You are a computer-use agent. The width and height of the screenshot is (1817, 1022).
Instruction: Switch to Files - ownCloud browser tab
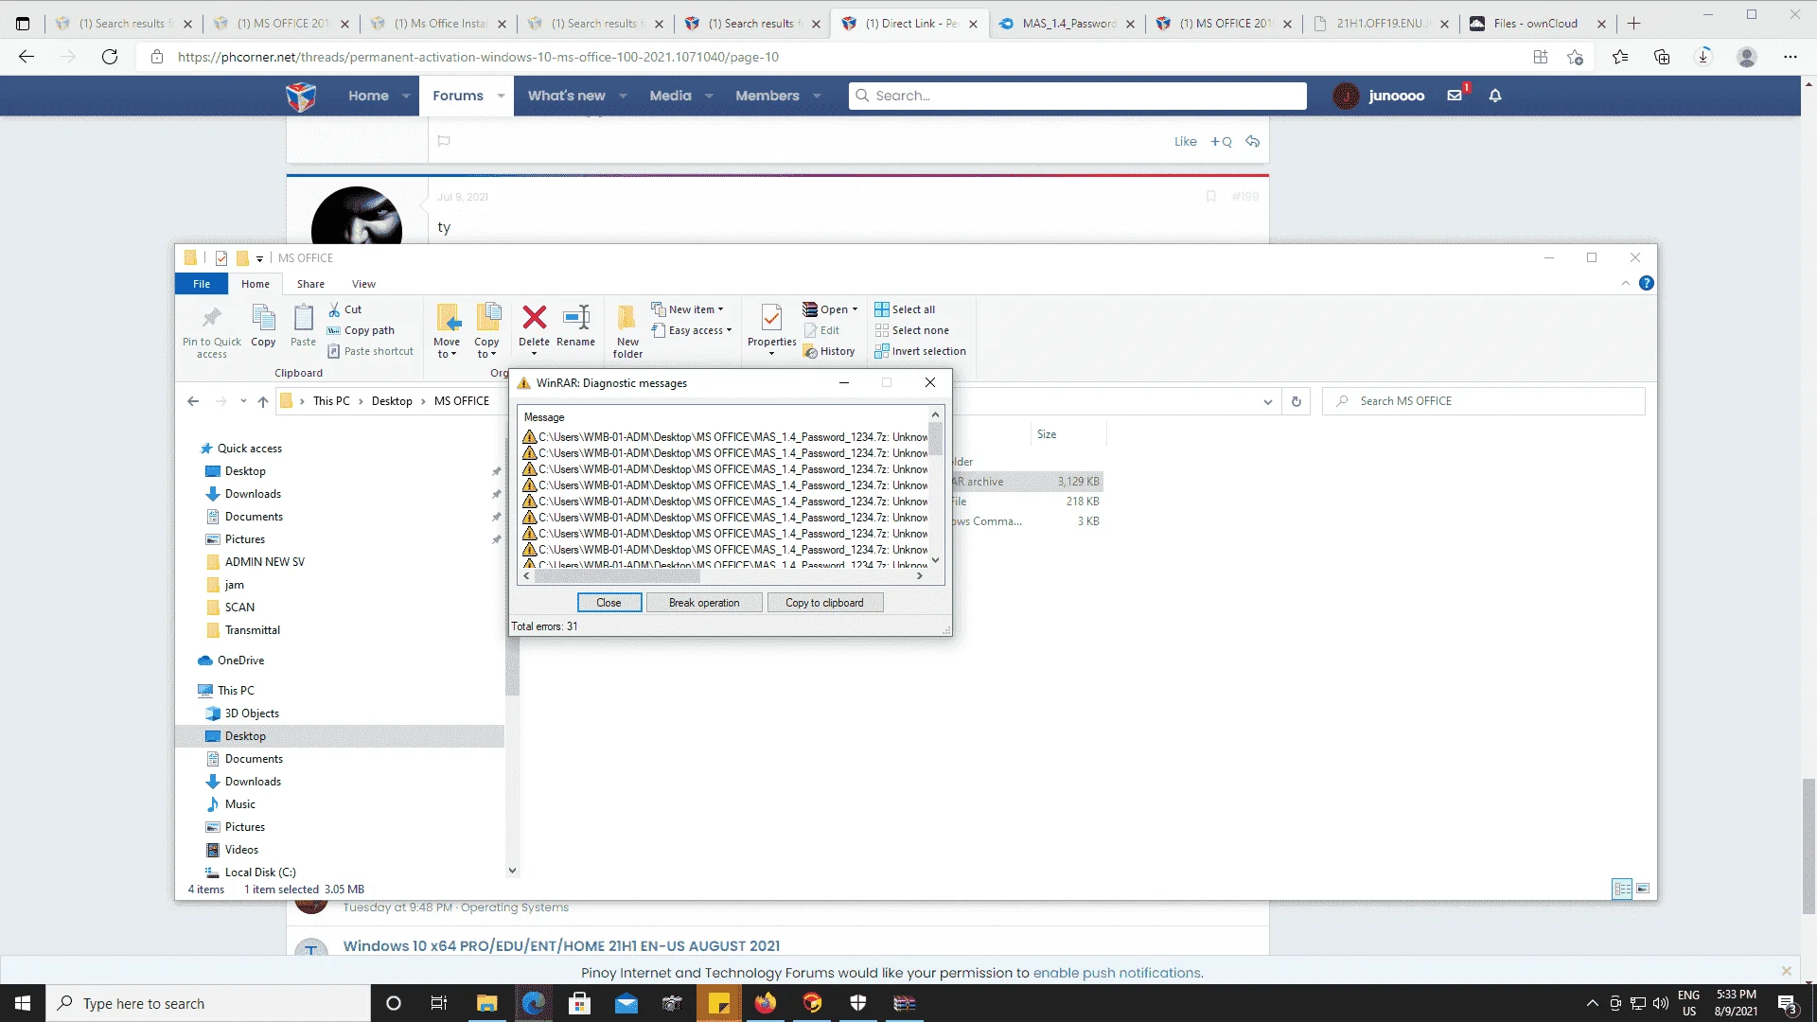pos(1535,24)
